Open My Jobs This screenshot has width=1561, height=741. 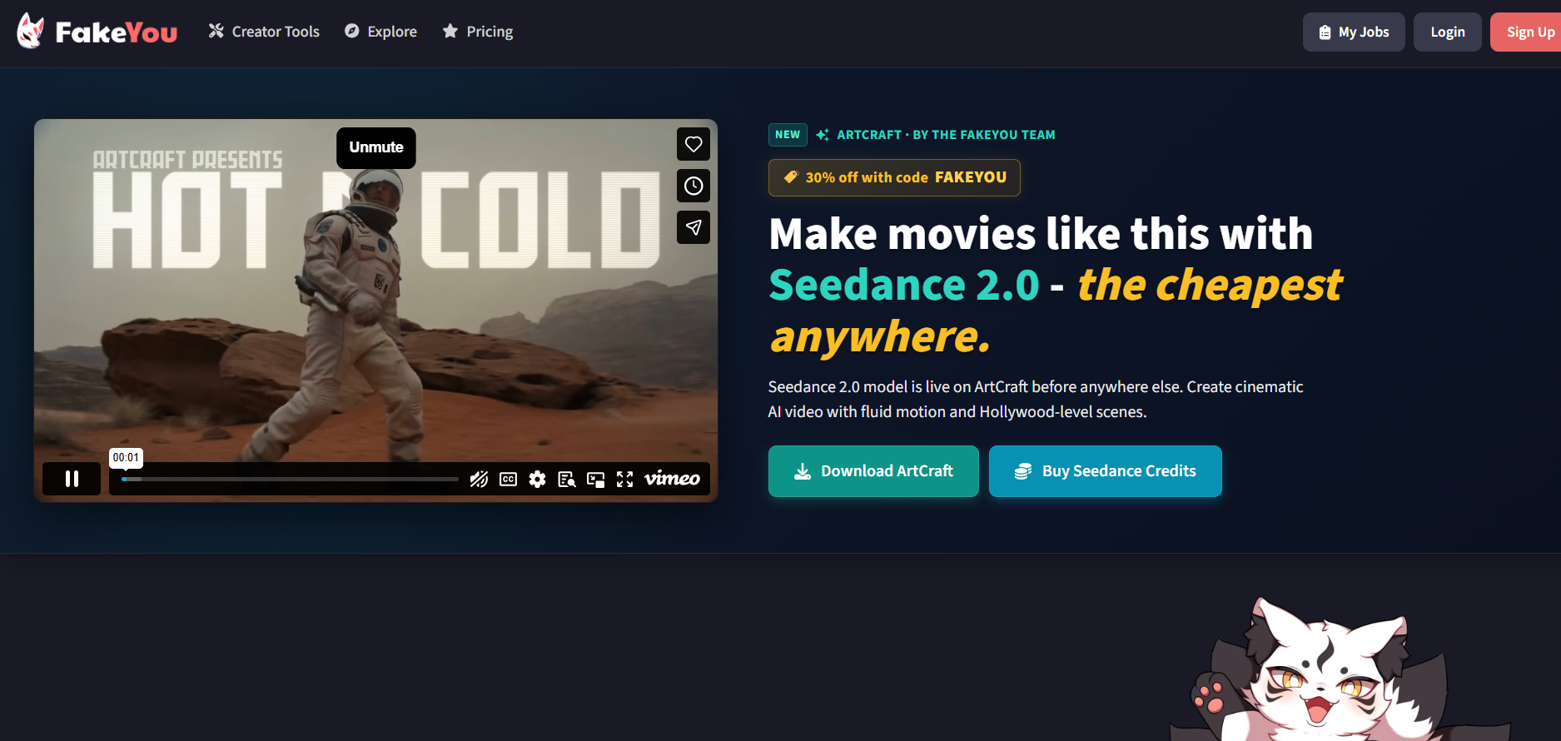click(x=1354, y=32)
